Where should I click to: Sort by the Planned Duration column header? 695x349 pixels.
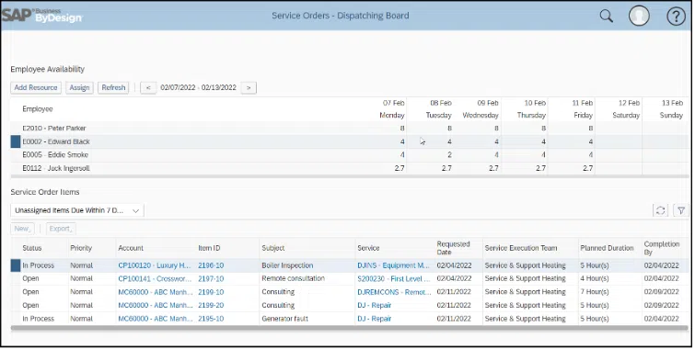click(607, 248)
